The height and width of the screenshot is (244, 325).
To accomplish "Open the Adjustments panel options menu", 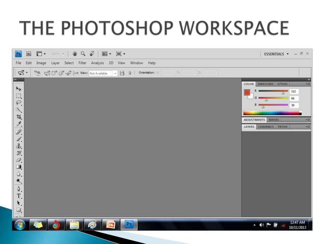I will 308,120.
